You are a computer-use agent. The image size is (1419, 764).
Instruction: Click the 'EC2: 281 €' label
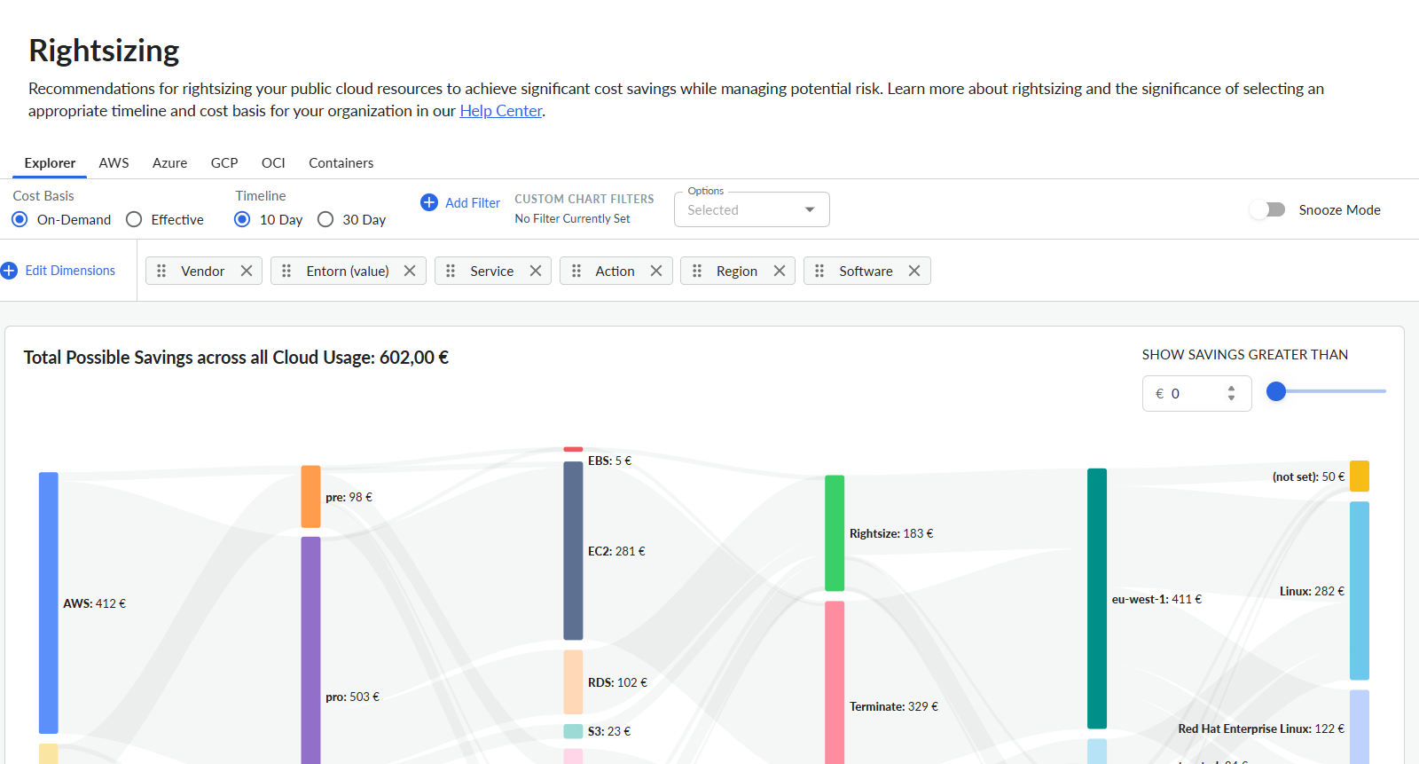(616, 551)
